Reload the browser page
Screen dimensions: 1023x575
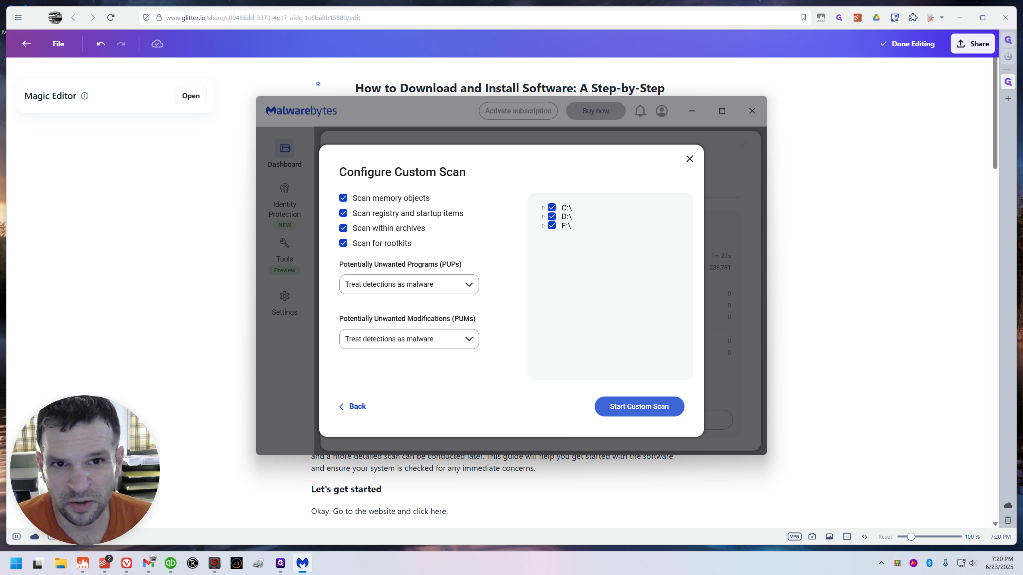point(111,18)
